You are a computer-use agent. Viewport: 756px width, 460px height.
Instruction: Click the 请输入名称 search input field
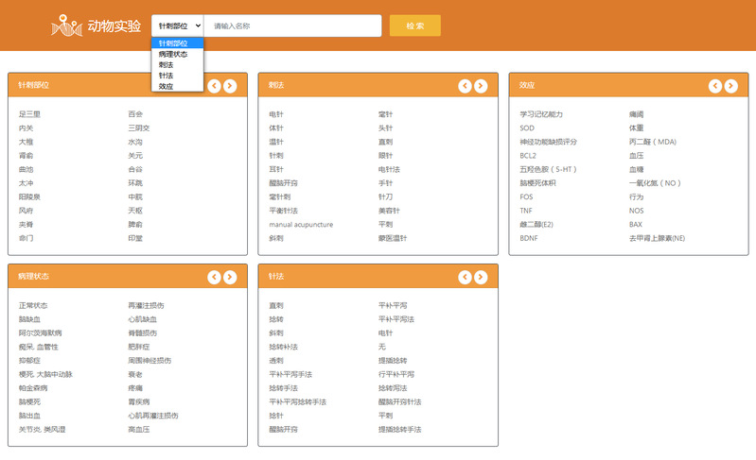pyautogui.click(x=292, y=26)
